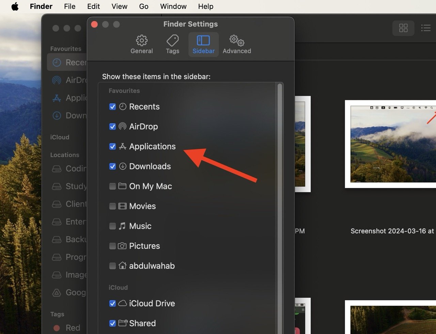Open the Window menu

[173, 6]
